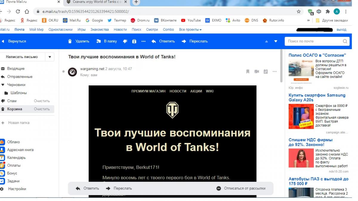Viewport: 358px width, 201px height.
Task: Bookmark this page with the star icon
Action: 298,12
